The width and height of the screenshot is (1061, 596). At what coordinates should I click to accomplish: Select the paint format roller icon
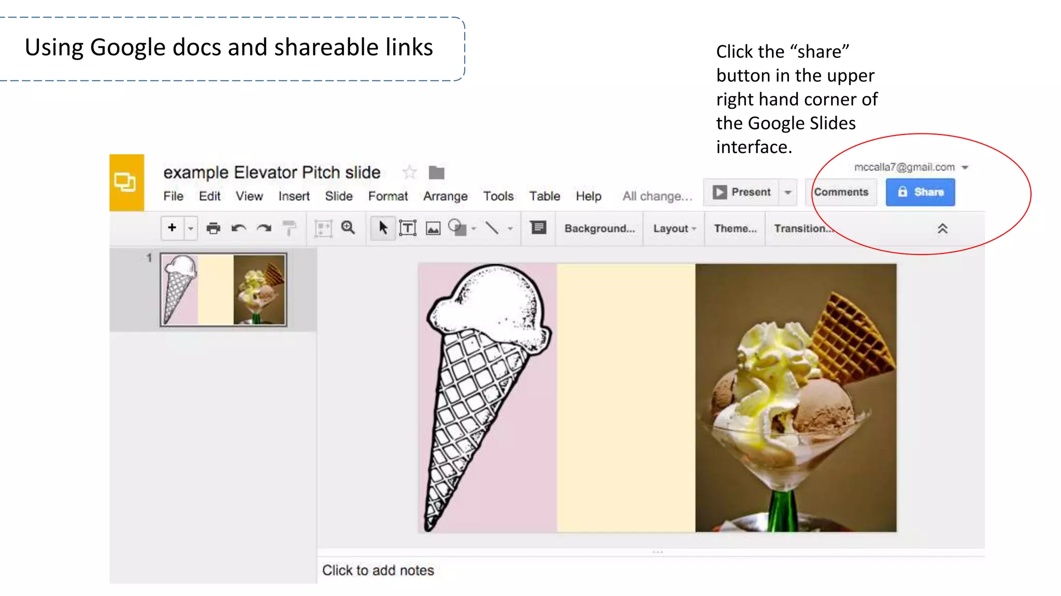click(289, 228)
